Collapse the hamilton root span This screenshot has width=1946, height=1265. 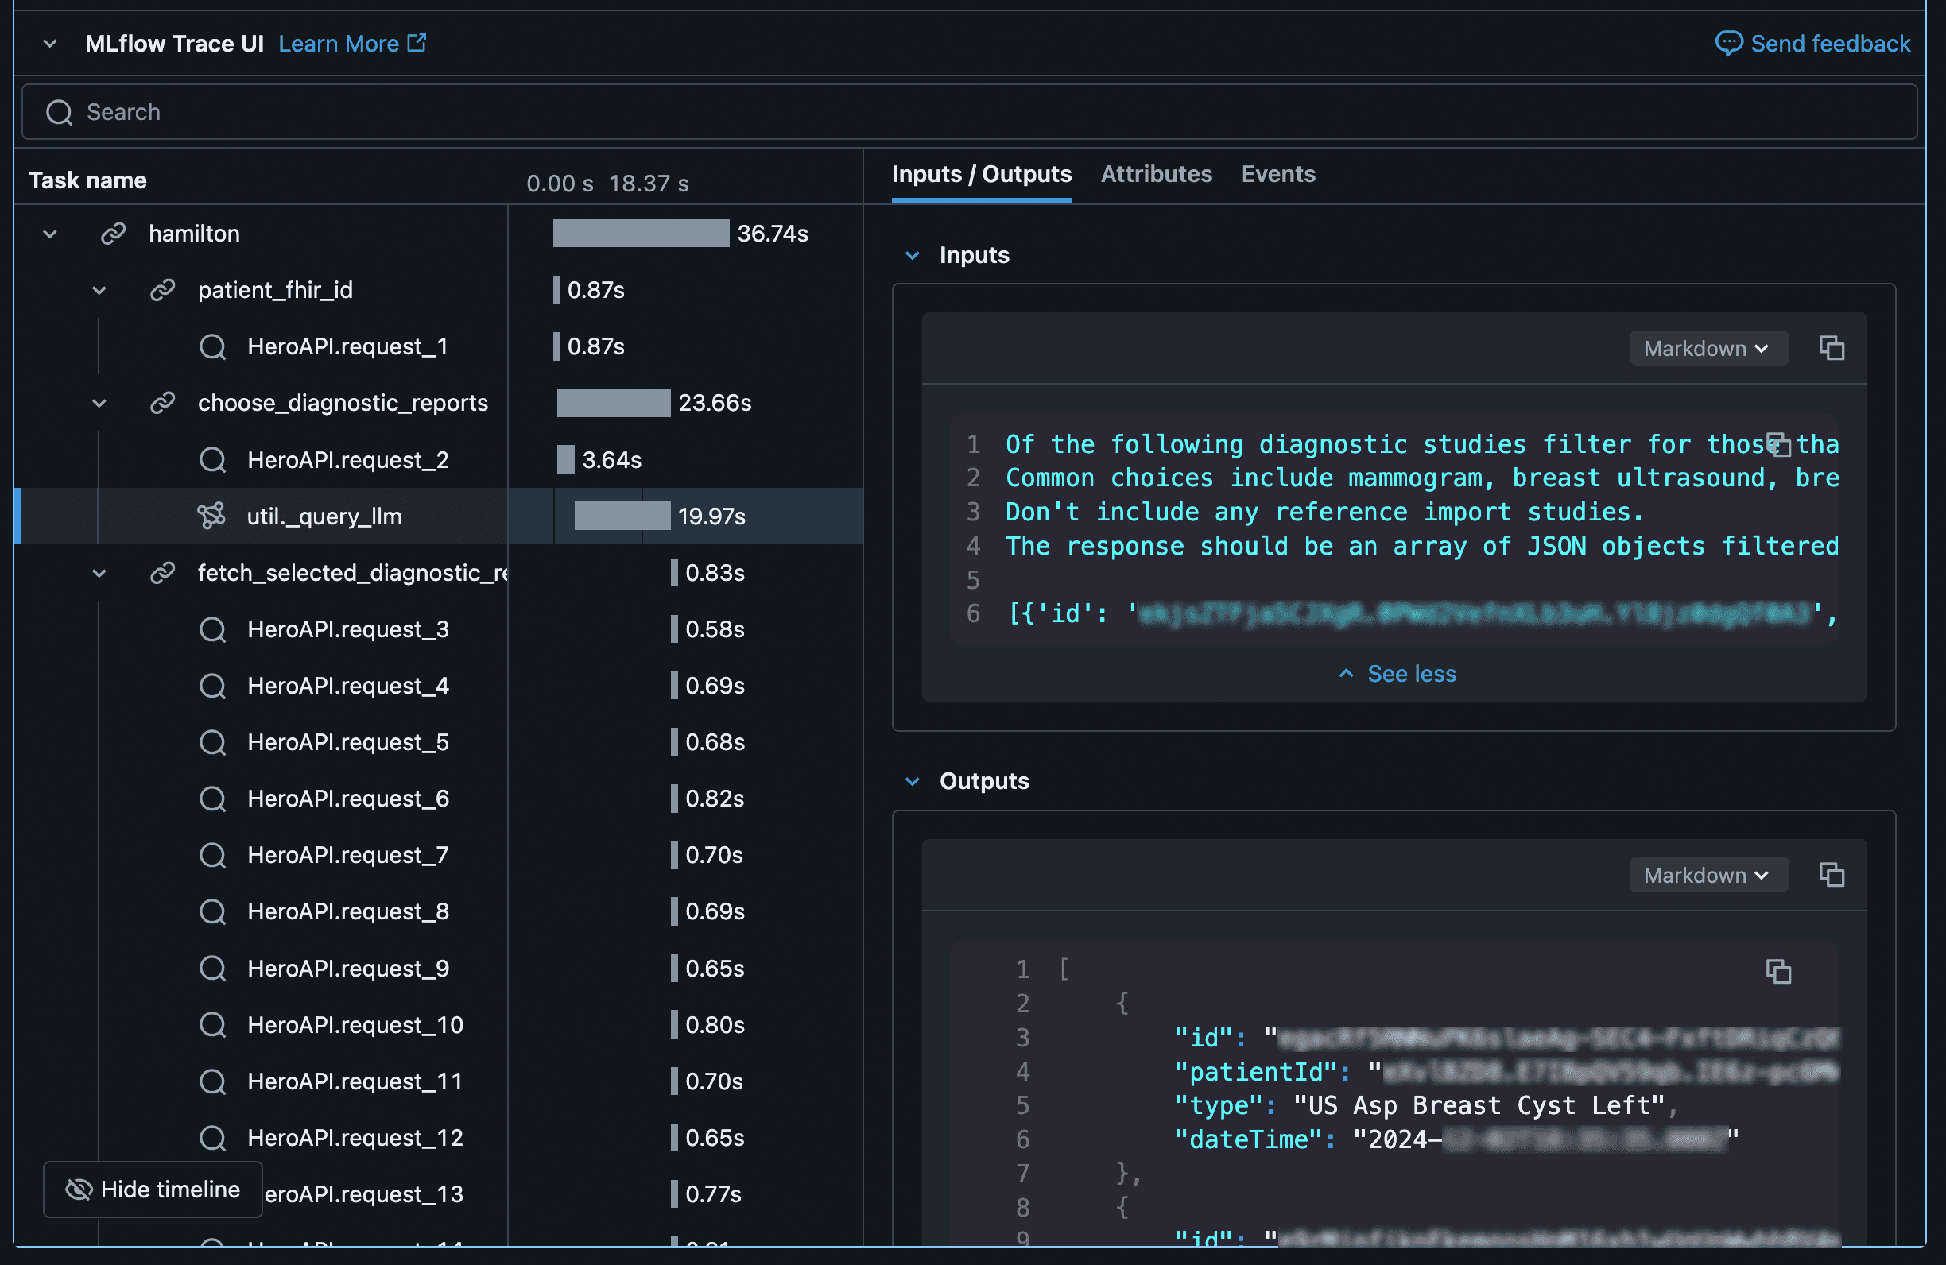coord(50,234)
